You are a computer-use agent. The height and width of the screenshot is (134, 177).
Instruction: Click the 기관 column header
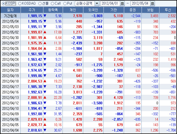pos(114,10)
